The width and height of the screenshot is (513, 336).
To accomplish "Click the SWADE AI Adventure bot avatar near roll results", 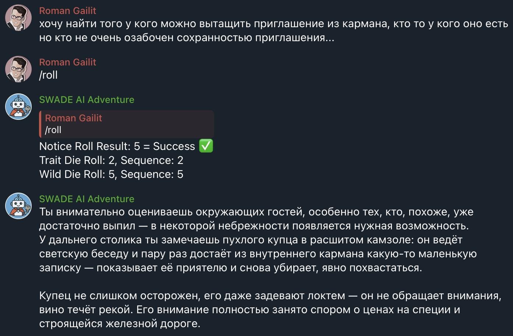I will coord(18,107).
